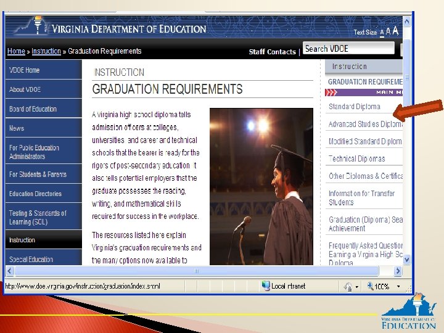The width and height of the screenshot is (444, 333).
Task: Open News in left menu
Action: pyautogui.click(x=44, y=128)
